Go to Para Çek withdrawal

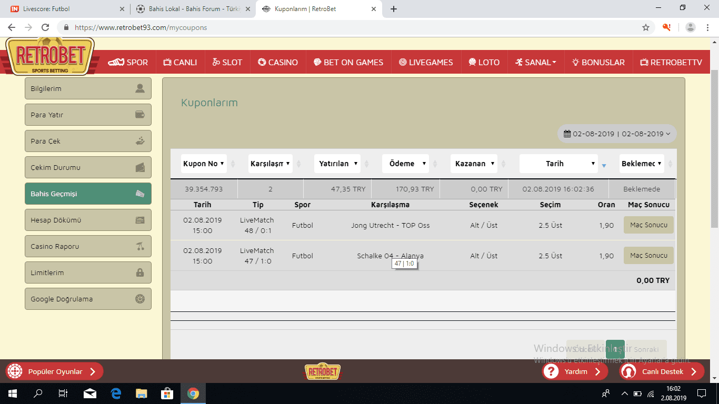(88, 141)
